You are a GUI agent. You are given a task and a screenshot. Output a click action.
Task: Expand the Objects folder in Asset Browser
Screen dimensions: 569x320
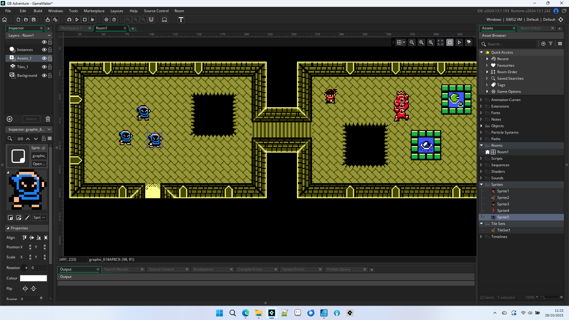(x=481, y=126)
